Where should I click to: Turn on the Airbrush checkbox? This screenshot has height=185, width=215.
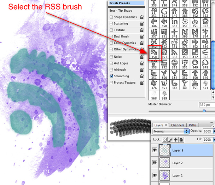pos(111,70)
